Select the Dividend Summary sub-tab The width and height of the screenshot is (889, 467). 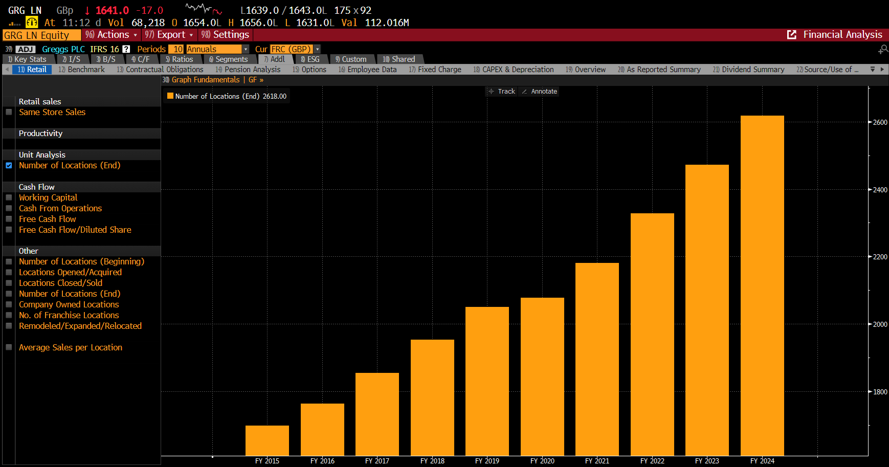(x=749, y=70)
